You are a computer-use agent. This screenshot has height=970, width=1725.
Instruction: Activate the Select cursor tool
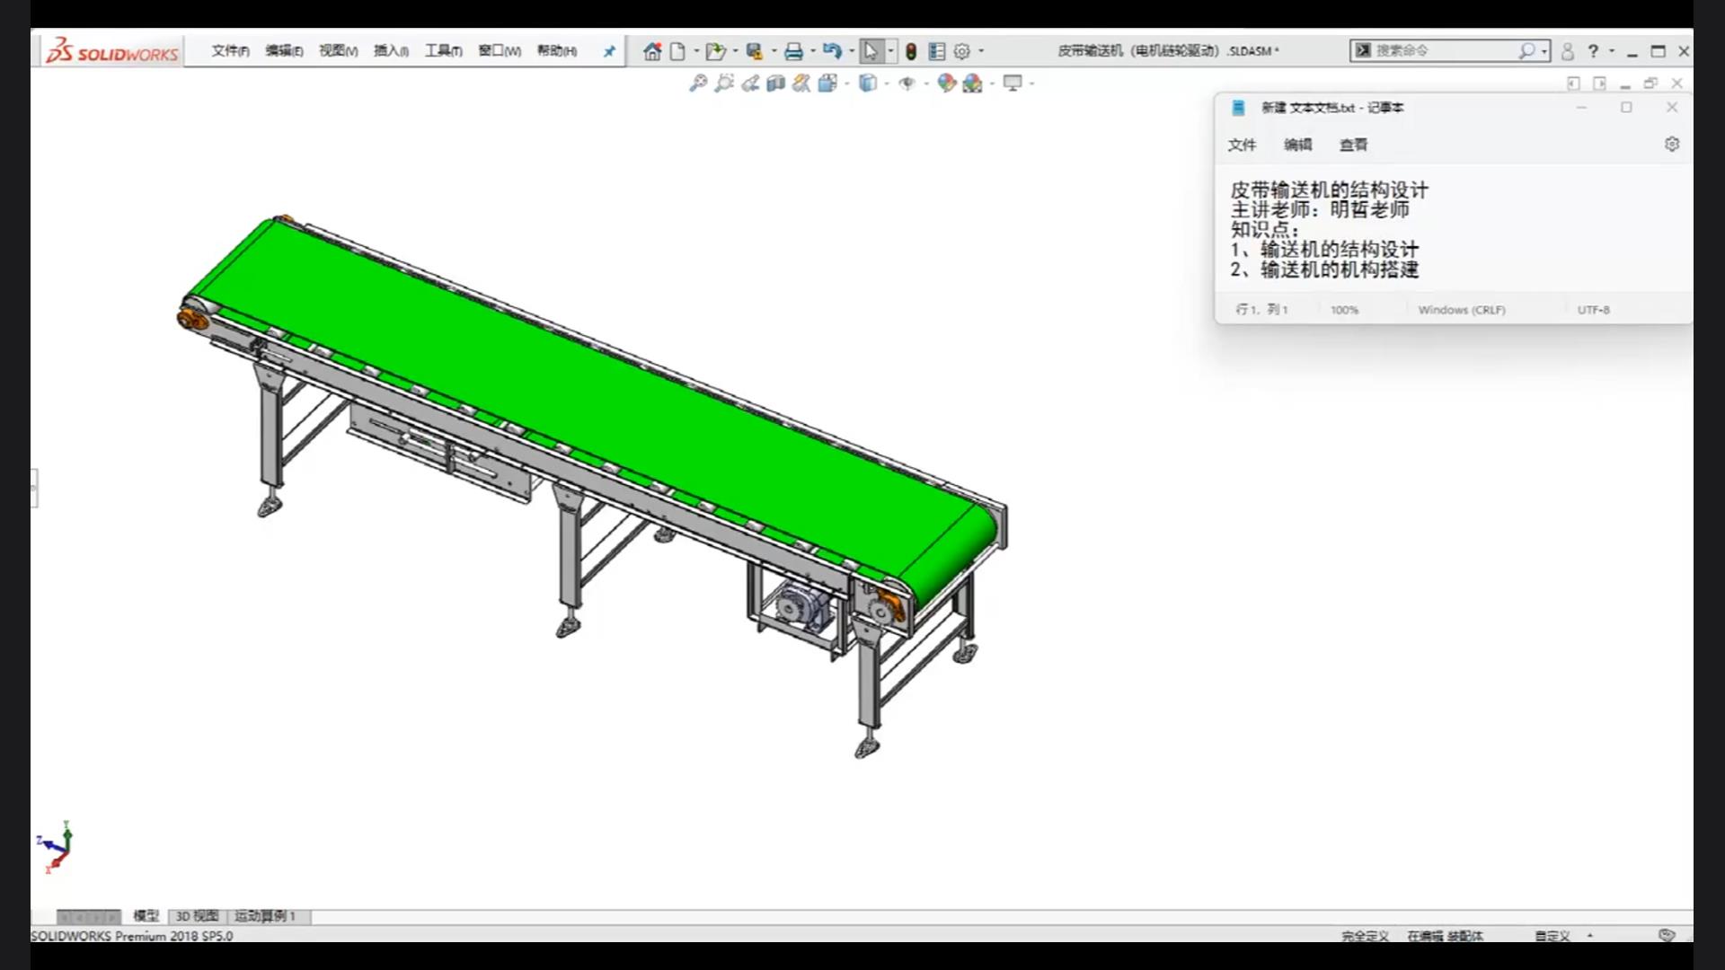coord(871,51)
